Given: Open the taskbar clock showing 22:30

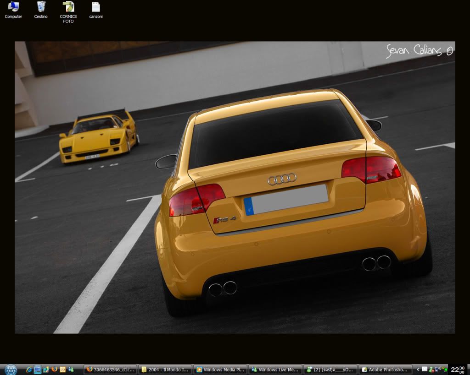Looking at the screenshot, I should pos(458,370).
